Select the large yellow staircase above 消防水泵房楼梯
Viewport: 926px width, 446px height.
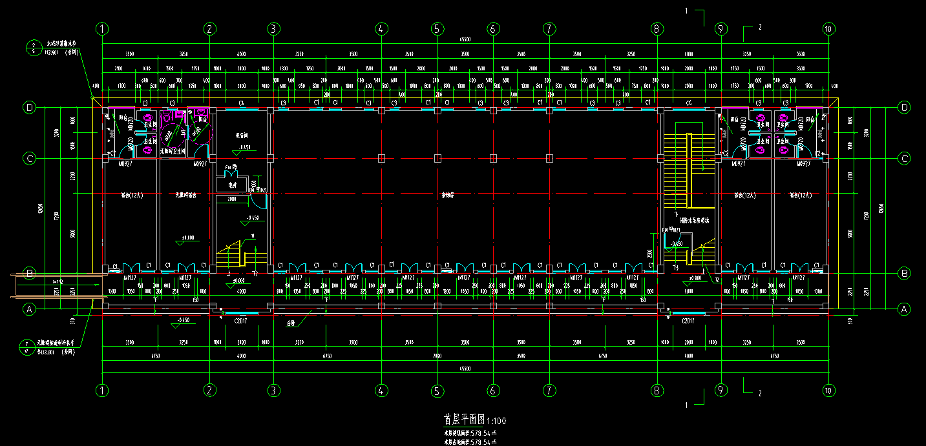[689, 170]
